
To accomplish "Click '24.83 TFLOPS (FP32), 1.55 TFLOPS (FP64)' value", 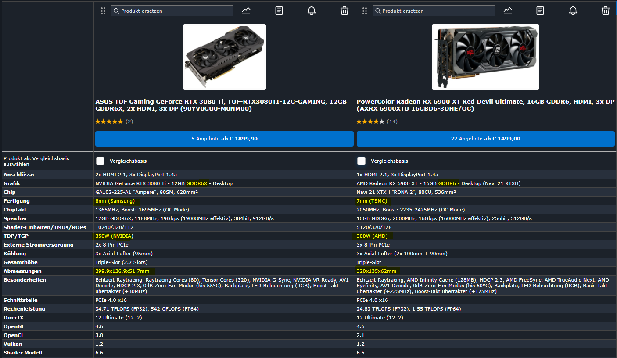I will click(409, 309).
